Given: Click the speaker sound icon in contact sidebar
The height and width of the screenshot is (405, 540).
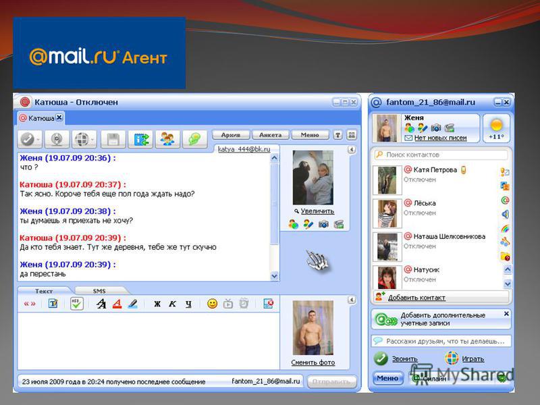Looking at the screenshot, I should point(505,215).
